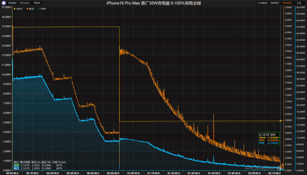Click the 15.000V voltage axis label

(6, 26)
